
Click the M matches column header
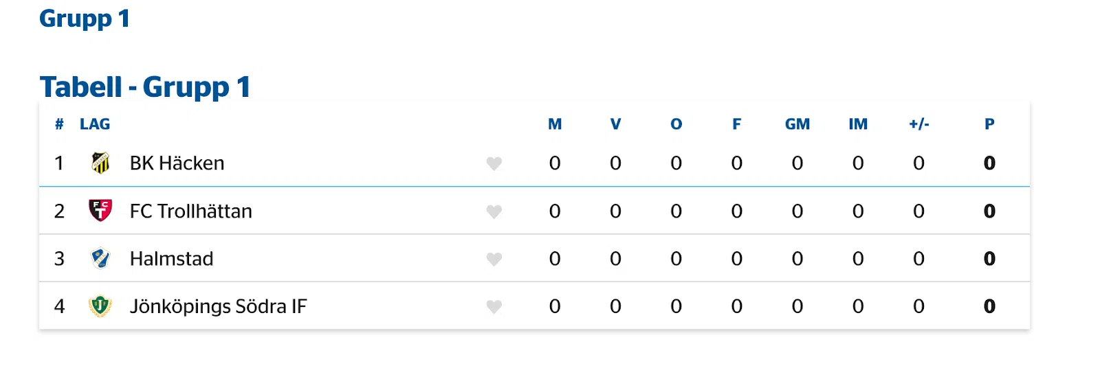point(555,124)
